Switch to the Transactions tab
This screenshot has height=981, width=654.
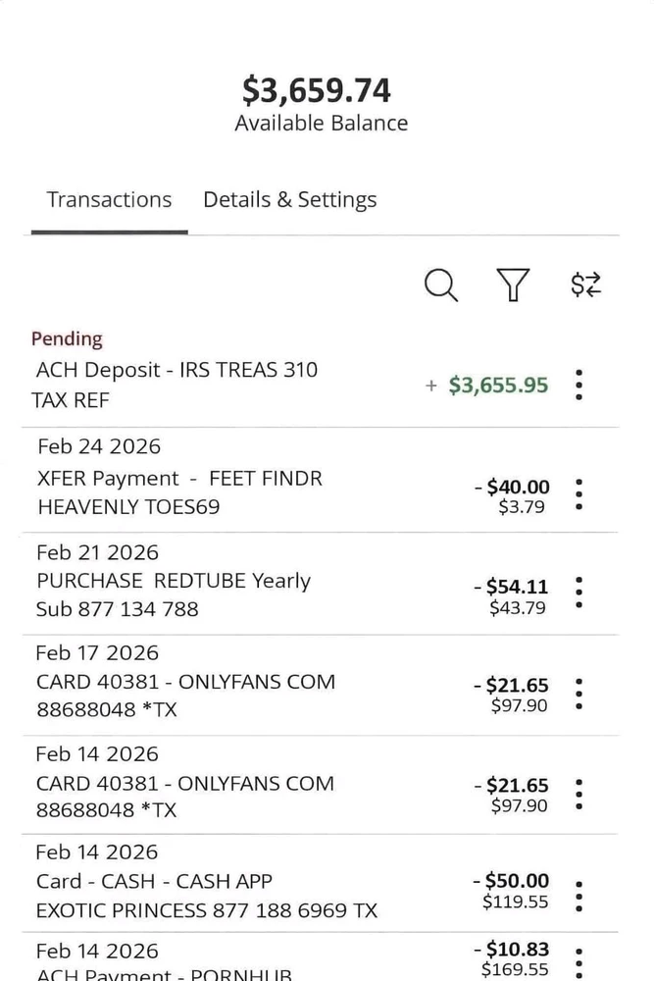109,200
